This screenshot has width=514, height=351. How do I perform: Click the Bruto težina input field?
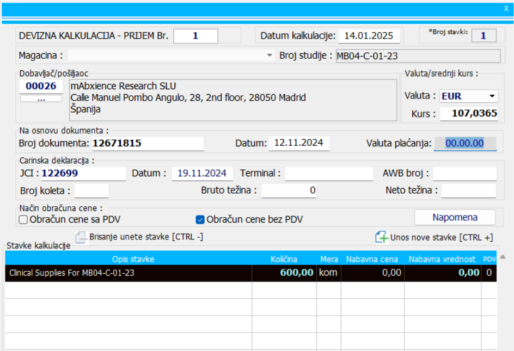[289, 191]
